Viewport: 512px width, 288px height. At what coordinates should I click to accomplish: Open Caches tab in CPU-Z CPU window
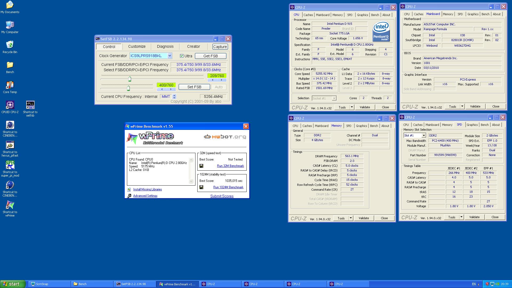tap(308, 15)
